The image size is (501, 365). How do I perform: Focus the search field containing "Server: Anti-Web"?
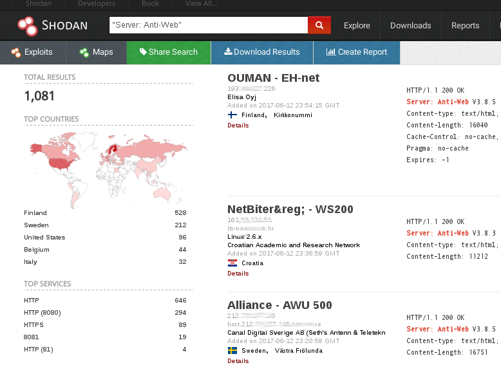coord(209,25)
